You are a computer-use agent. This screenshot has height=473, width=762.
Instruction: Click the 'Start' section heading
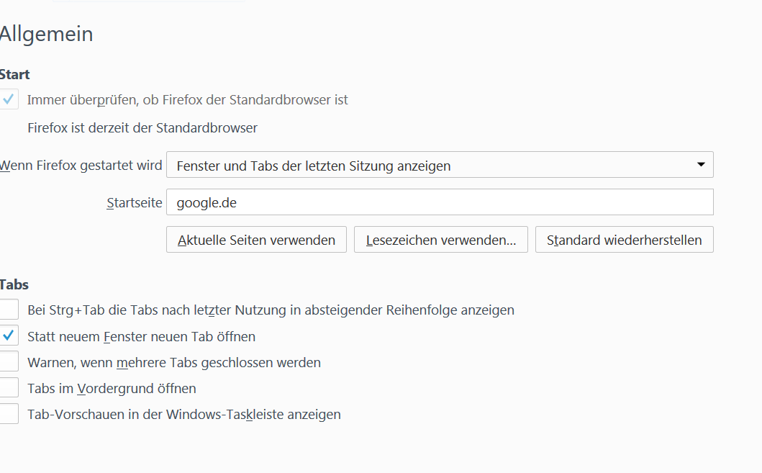pos(15,74)
